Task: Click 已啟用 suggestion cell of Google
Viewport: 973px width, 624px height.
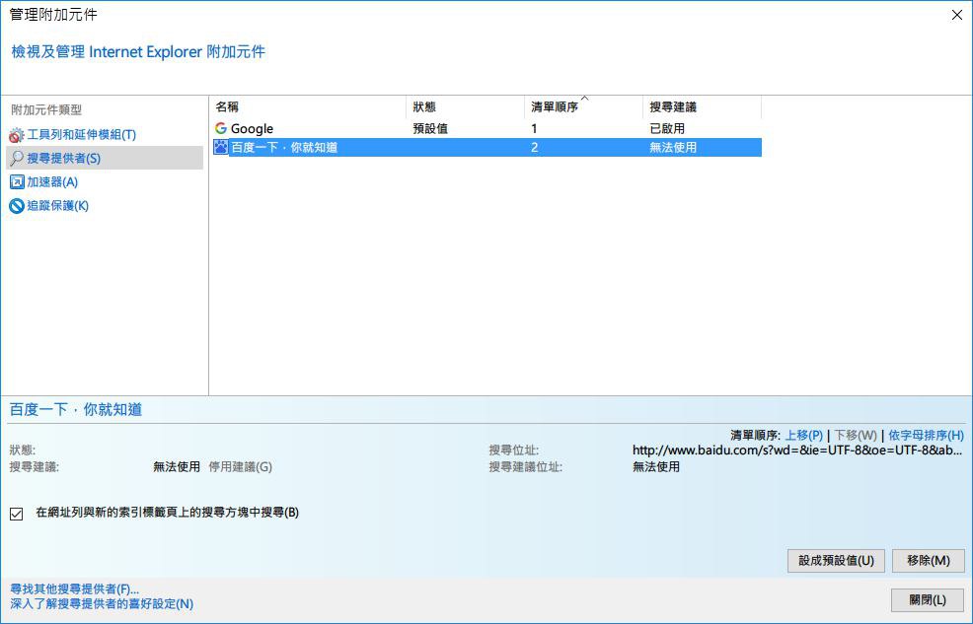Action: click(x=667, y=128)
